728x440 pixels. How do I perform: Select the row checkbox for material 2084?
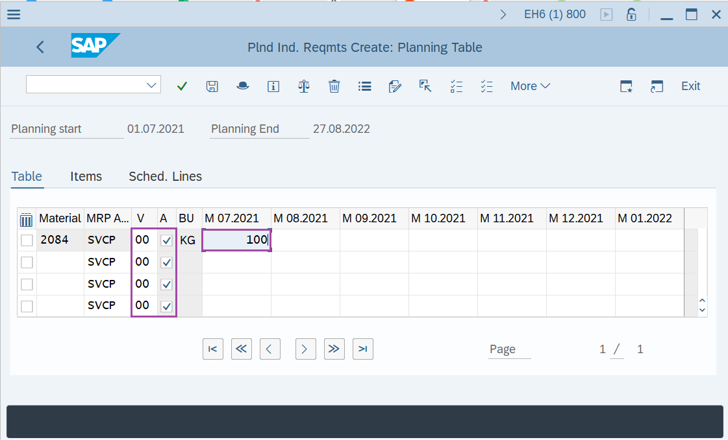click(x=27, y=240)
